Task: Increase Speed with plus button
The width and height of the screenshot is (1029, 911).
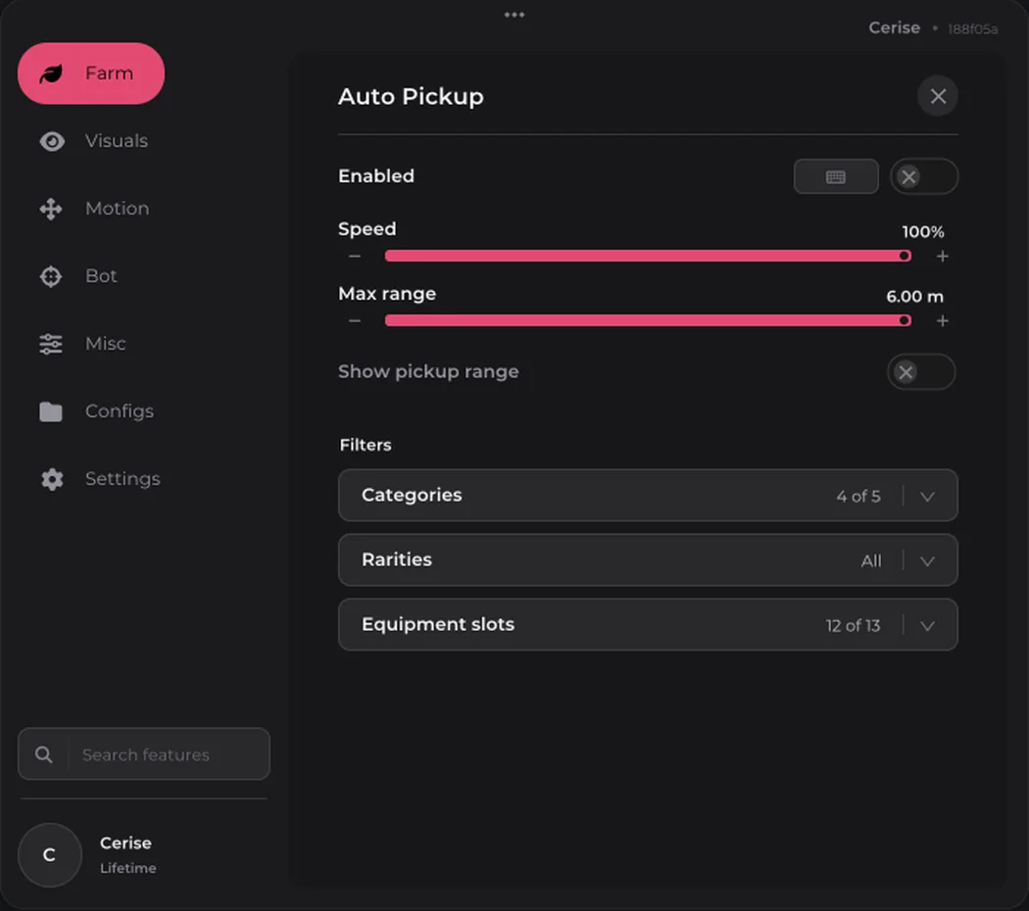Action: (943, 256)
